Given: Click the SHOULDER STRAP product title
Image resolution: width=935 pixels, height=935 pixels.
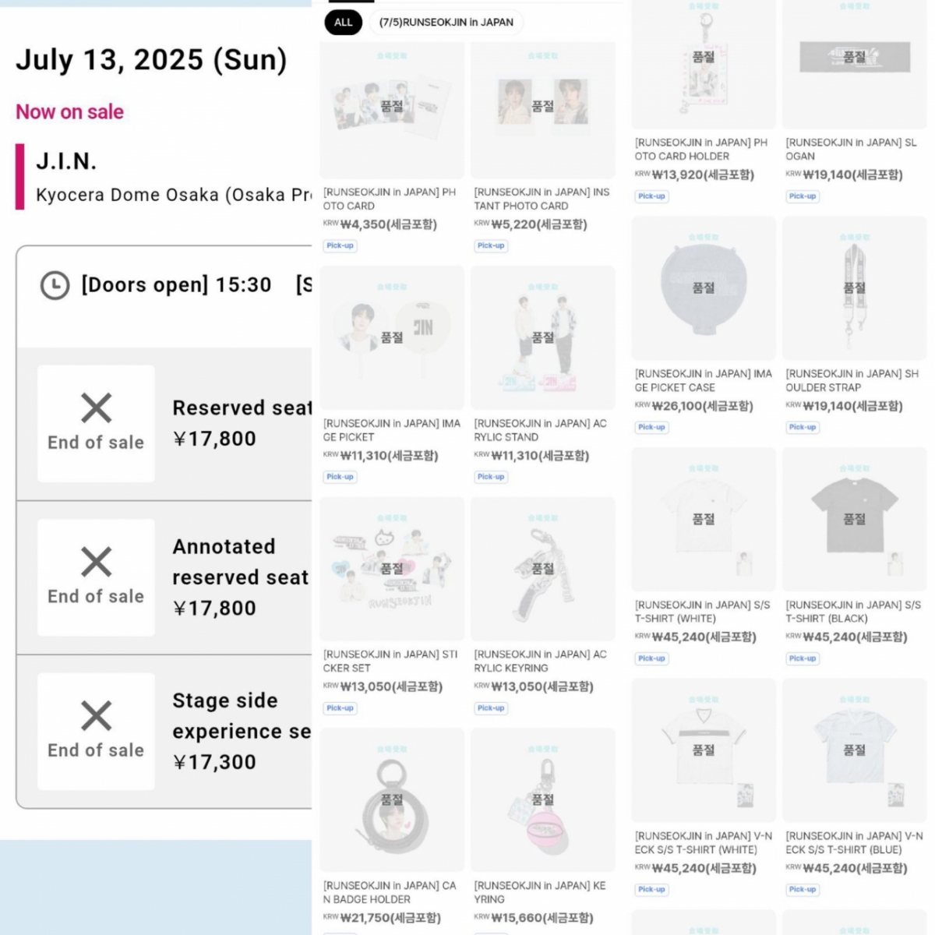Looking at the screenshot, I should point(852,380).
